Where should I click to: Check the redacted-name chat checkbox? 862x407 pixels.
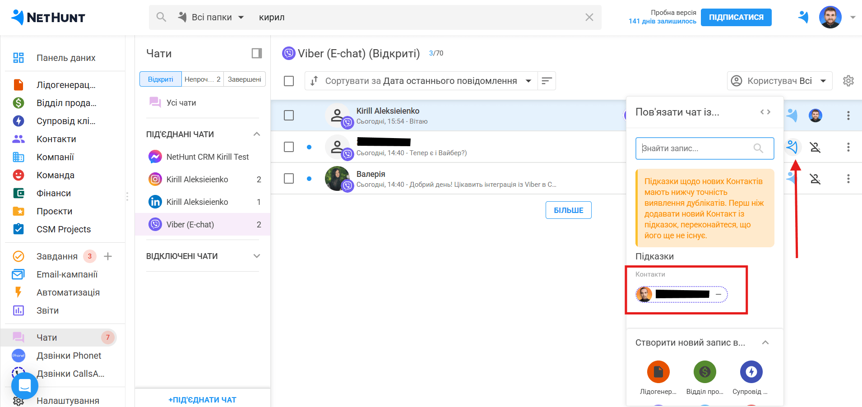point(289,147)
